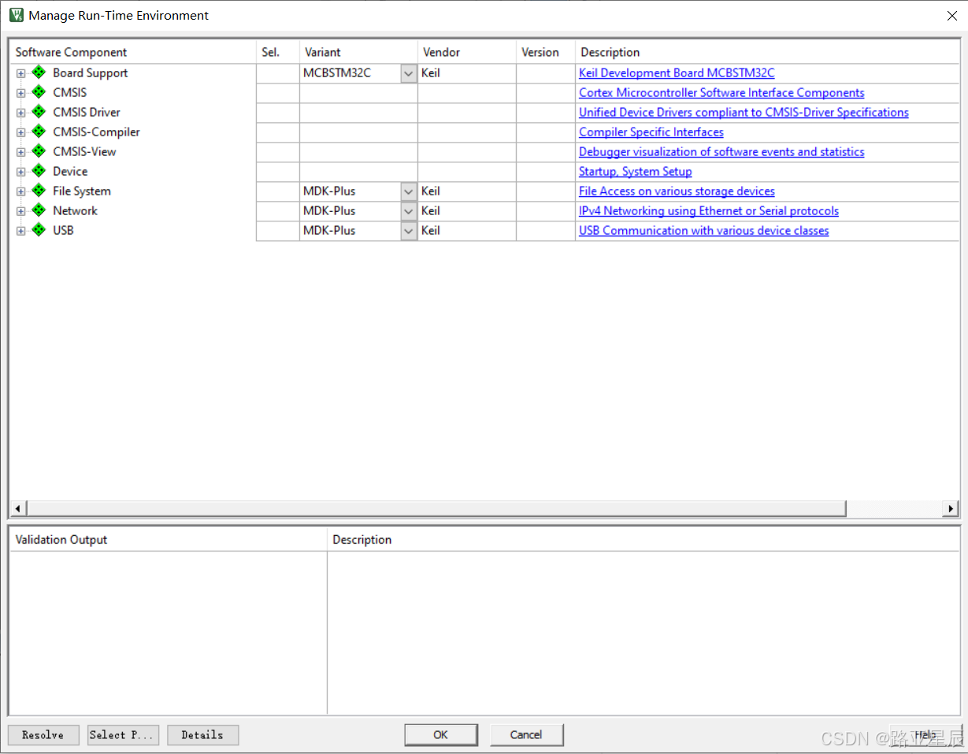Expand the File System tree node
Image resolution: width=968 pixels, height=754 pixels.
coord(21,191)
